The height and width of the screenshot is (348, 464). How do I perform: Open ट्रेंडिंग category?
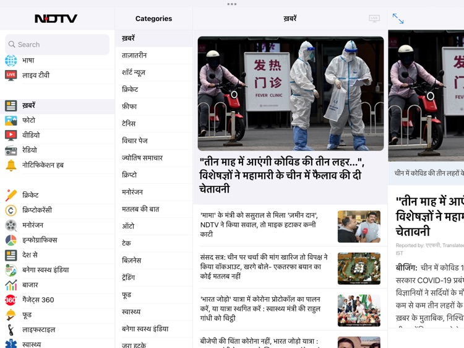tap(154, 277)
